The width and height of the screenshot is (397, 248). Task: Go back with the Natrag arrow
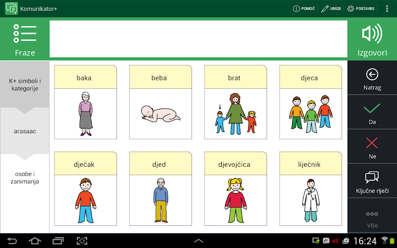[x=372, y=79]
